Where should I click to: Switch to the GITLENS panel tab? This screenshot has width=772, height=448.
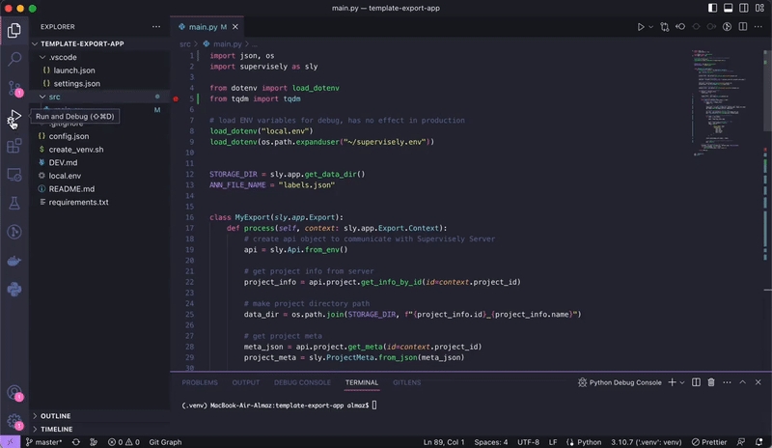tap(406, 382)
